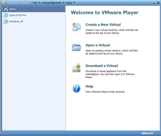Open the Help menu in title bar
This screenshot has width=161, height=136.
pos(69,3)
